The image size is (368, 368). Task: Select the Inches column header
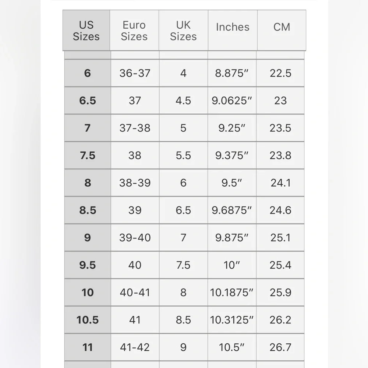click(233, 27)
